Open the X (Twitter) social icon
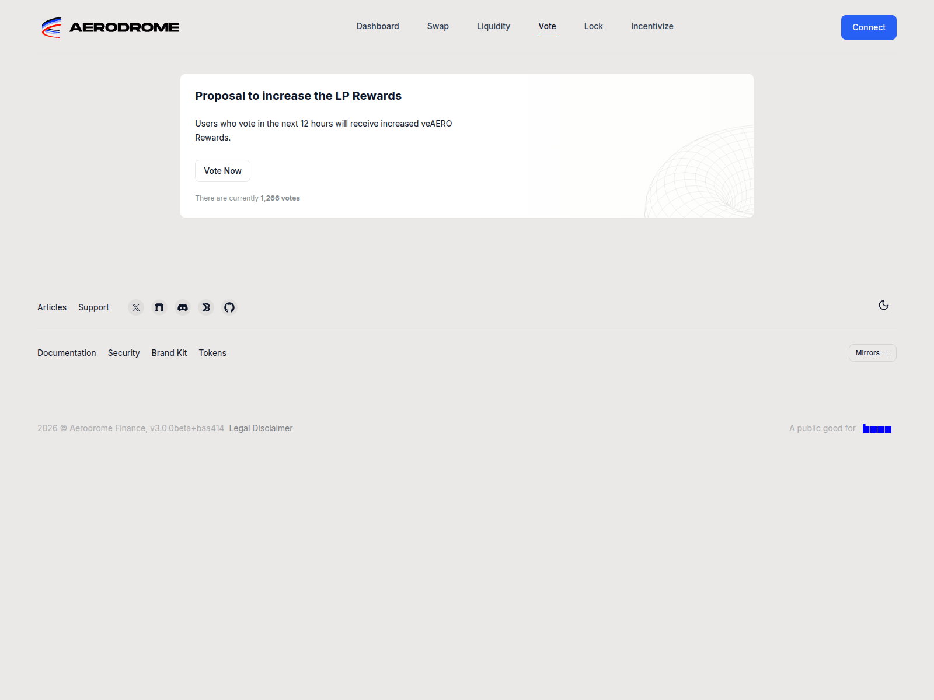Viewport: 934px width, 700px height. tap(136, 307)
